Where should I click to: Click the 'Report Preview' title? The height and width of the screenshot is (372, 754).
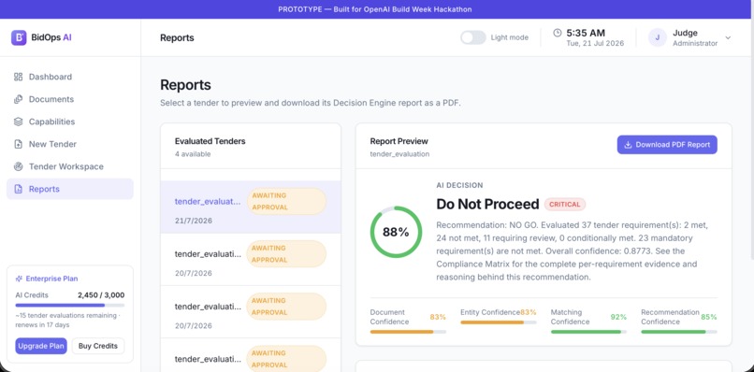click(399, 141)
